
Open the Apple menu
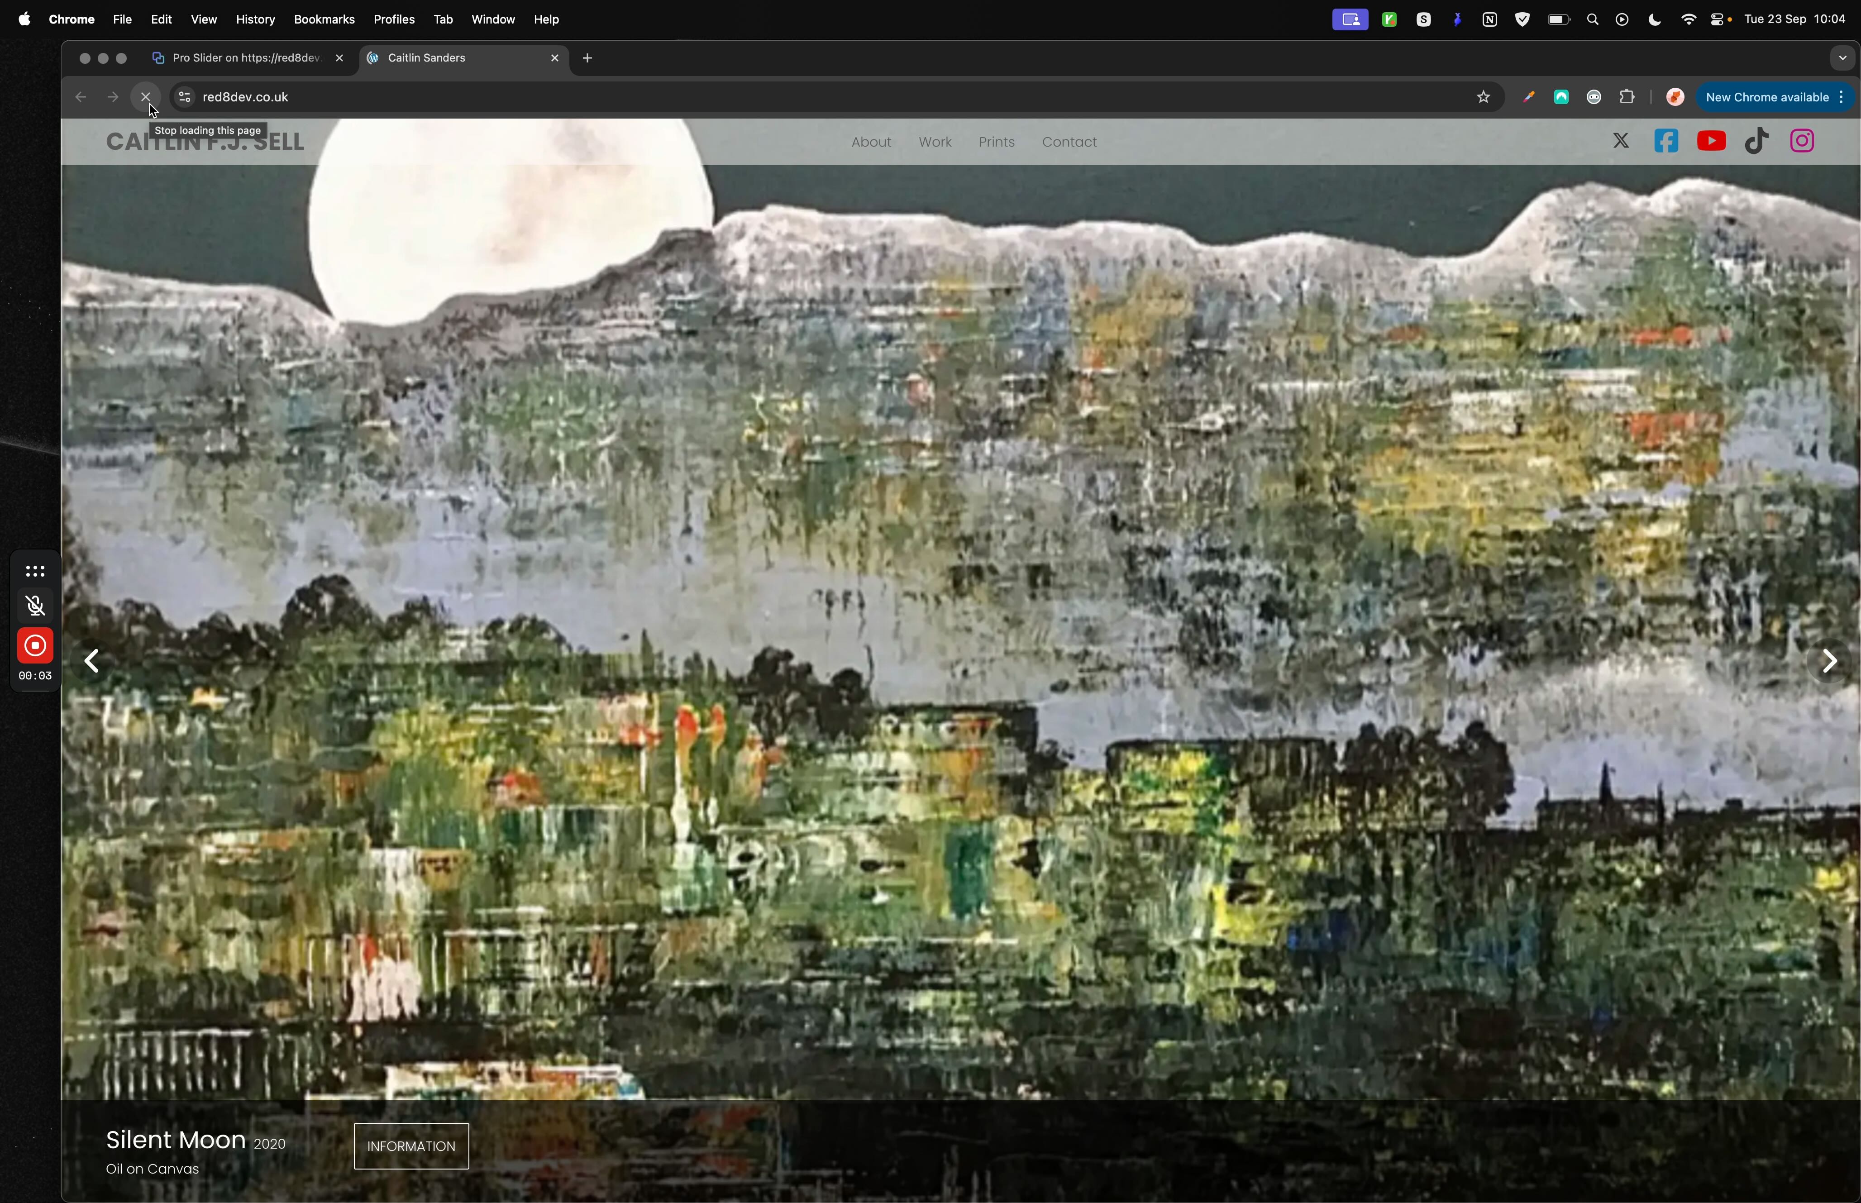pos(24,19)
